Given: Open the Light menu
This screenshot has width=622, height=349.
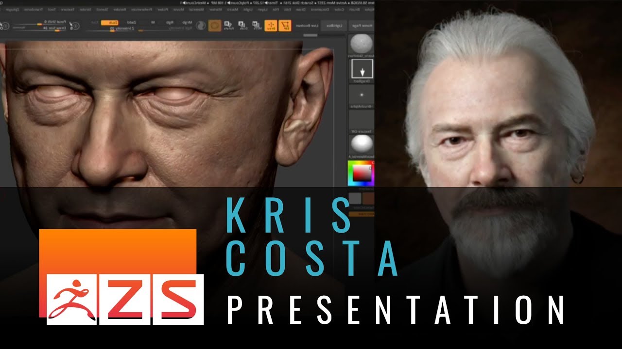Looking at the screenshot, I should point(248,9).
